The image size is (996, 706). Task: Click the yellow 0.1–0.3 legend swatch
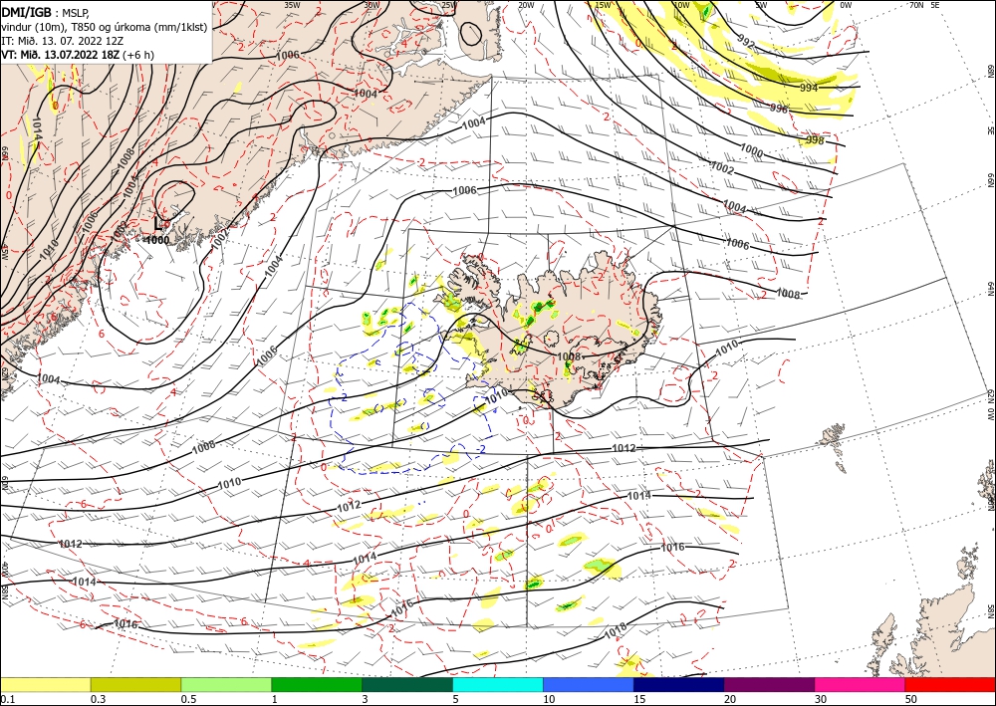[x=45, y=684]
